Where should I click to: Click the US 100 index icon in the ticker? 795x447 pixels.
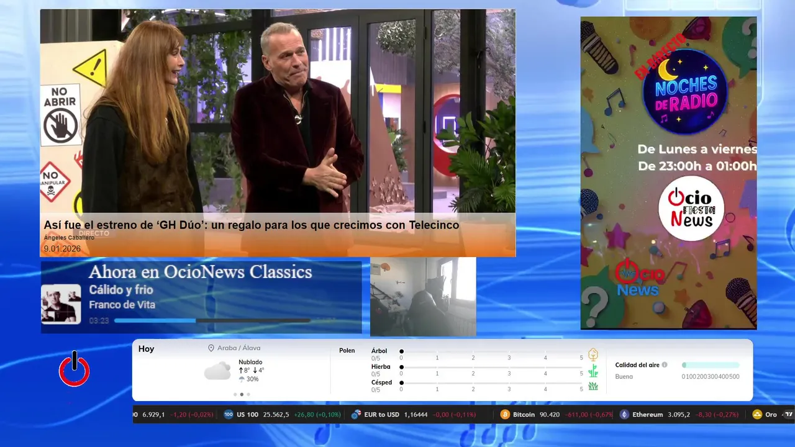point(229,414)
